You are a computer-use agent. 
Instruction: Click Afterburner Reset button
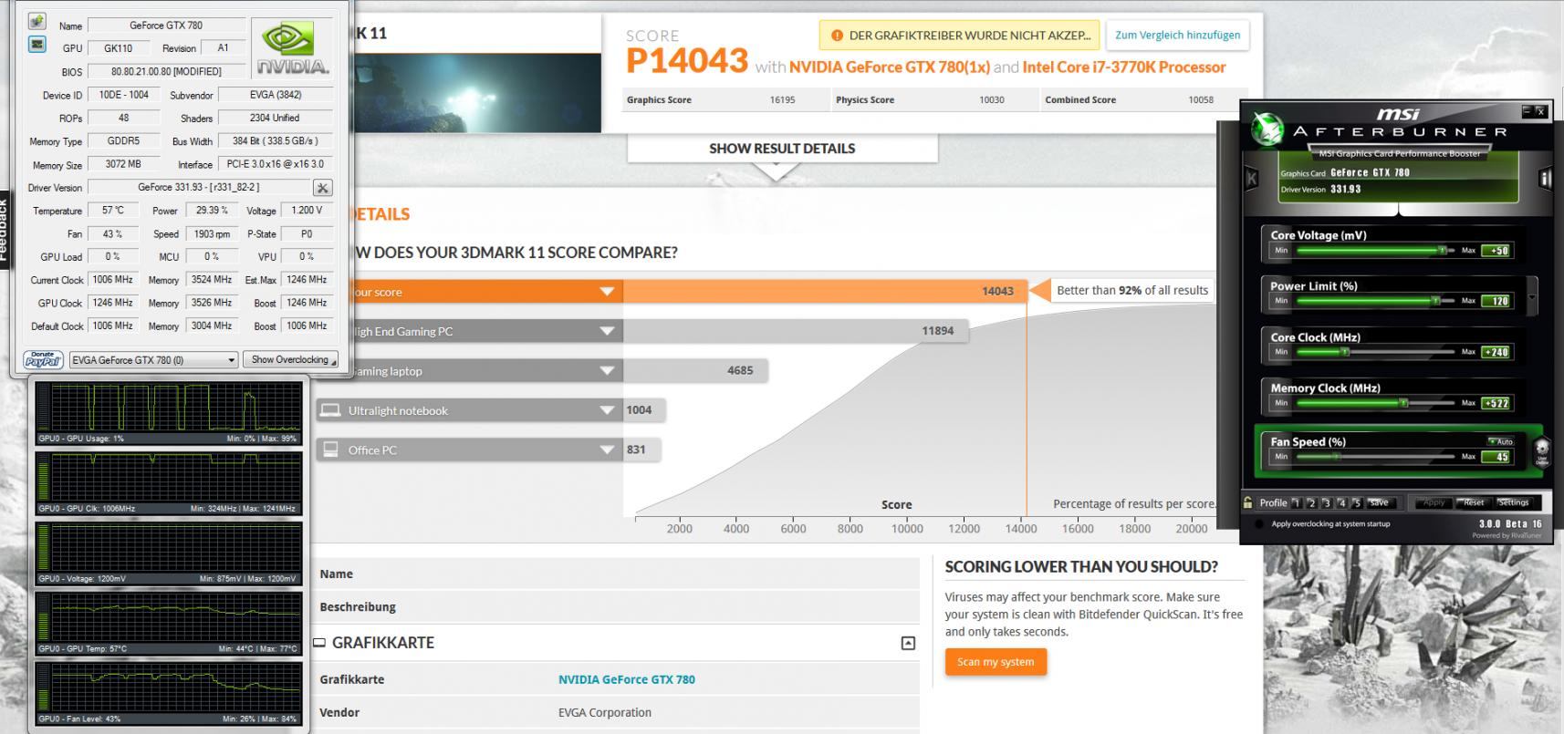click(x=1474, y=502)
